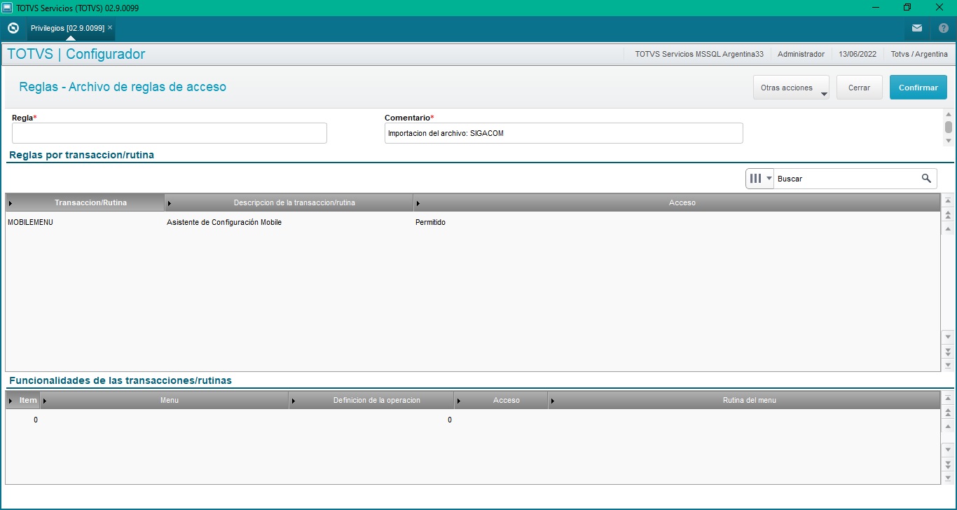The width and height of the screenshot is (957, 510).
Task: Jump to last row in rules grid
Action: 949,365
